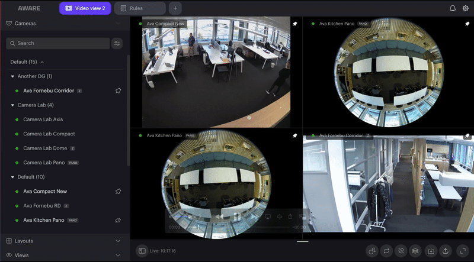This screenshot has height=262, width=474.
Task: Click the AWARE logo
Action: tap(29, 8)
